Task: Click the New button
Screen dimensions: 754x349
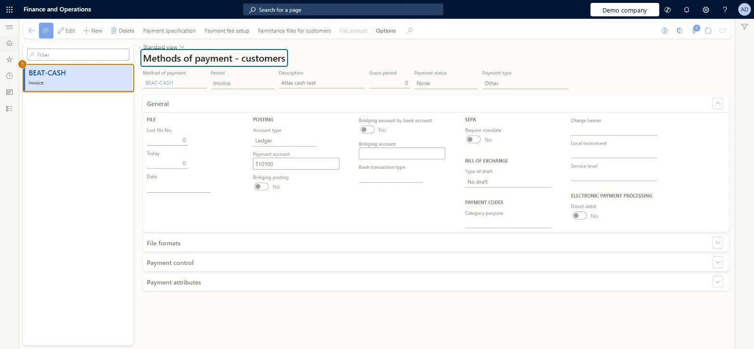Action: pyautogui.click(x=93, y=31)
